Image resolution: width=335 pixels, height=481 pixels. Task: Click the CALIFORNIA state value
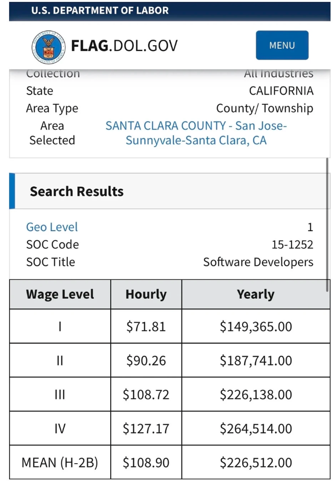coord(281,91)
